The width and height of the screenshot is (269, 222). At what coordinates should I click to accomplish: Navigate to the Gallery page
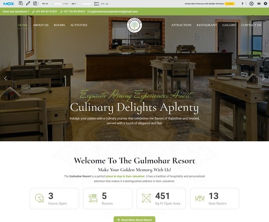(229, 25)
